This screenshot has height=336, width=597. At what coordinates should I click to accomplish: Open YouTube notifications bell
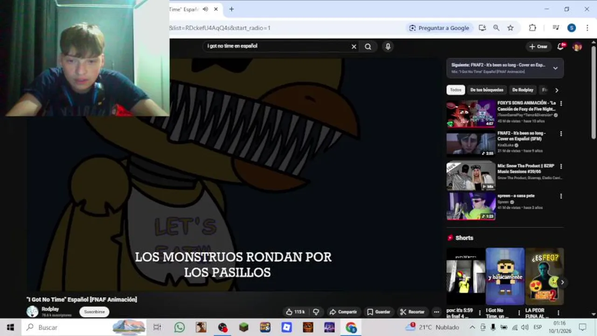[x=561, y=46]
